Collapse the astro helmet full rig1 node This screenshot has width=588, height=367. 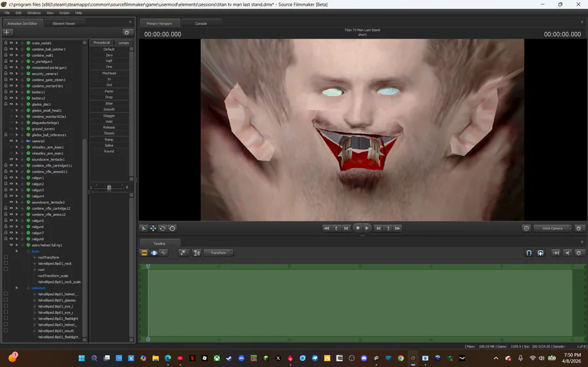(22, 245)
